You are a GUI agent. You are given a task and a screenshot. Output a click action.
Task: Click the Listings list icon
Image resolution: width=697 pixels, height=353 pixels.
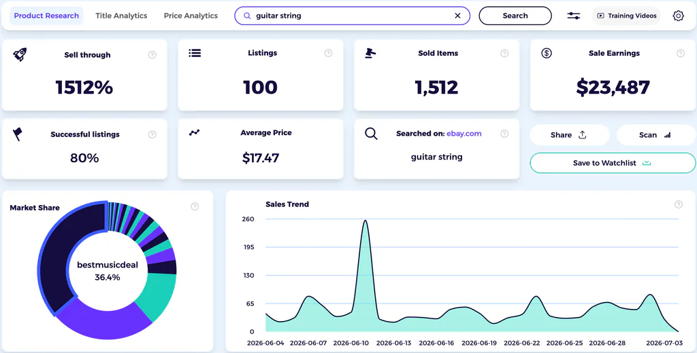(195, 53)
